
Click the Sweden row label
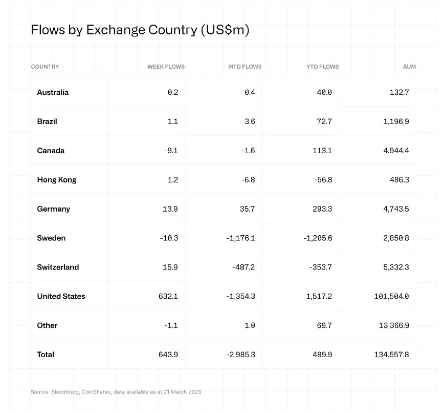coord(51,238)
